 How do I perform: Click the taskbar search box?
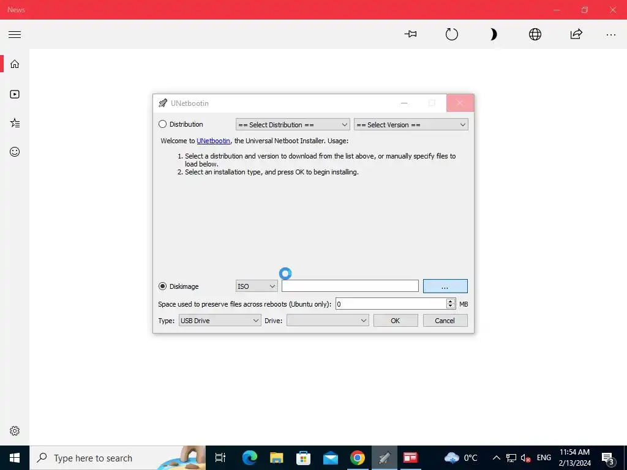coord(118,458)
